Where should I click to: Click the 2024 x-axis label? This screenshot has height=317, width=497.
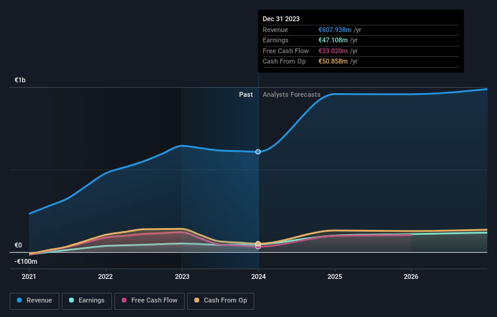pyautogui.click(x=258, y=276)
